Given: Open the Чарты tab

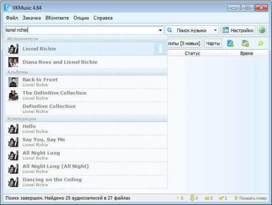Looking at the screenshot, I should [x=213, y=44].
